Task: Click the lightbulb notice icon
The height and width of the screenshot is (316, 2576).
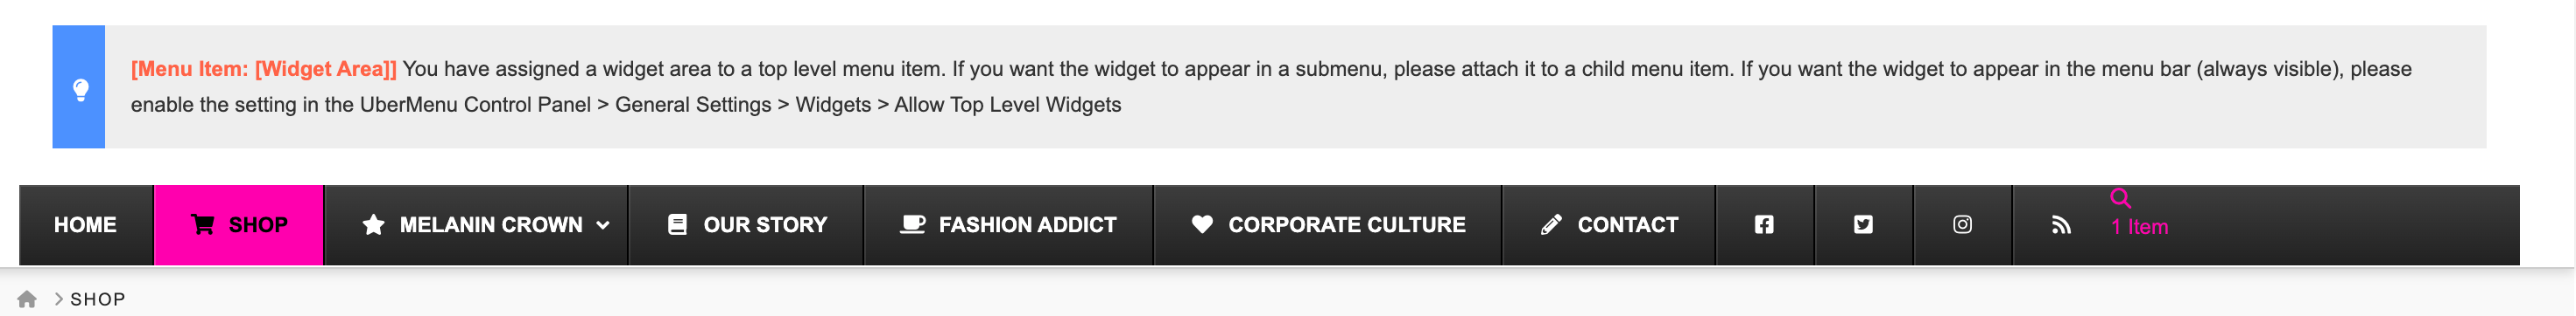Action: coord(81,90)
